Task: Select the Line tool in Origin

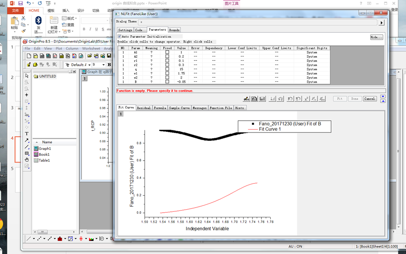Action: (27, 147)
